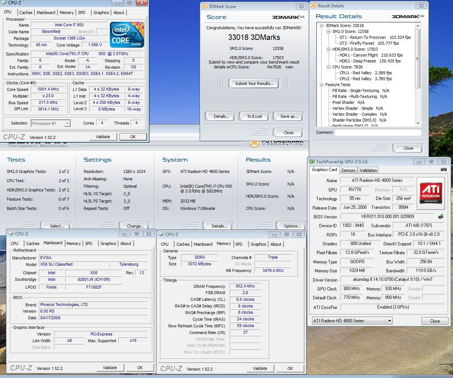Click the Options button under Results
The image size is (453, 378).
point(292,226)
